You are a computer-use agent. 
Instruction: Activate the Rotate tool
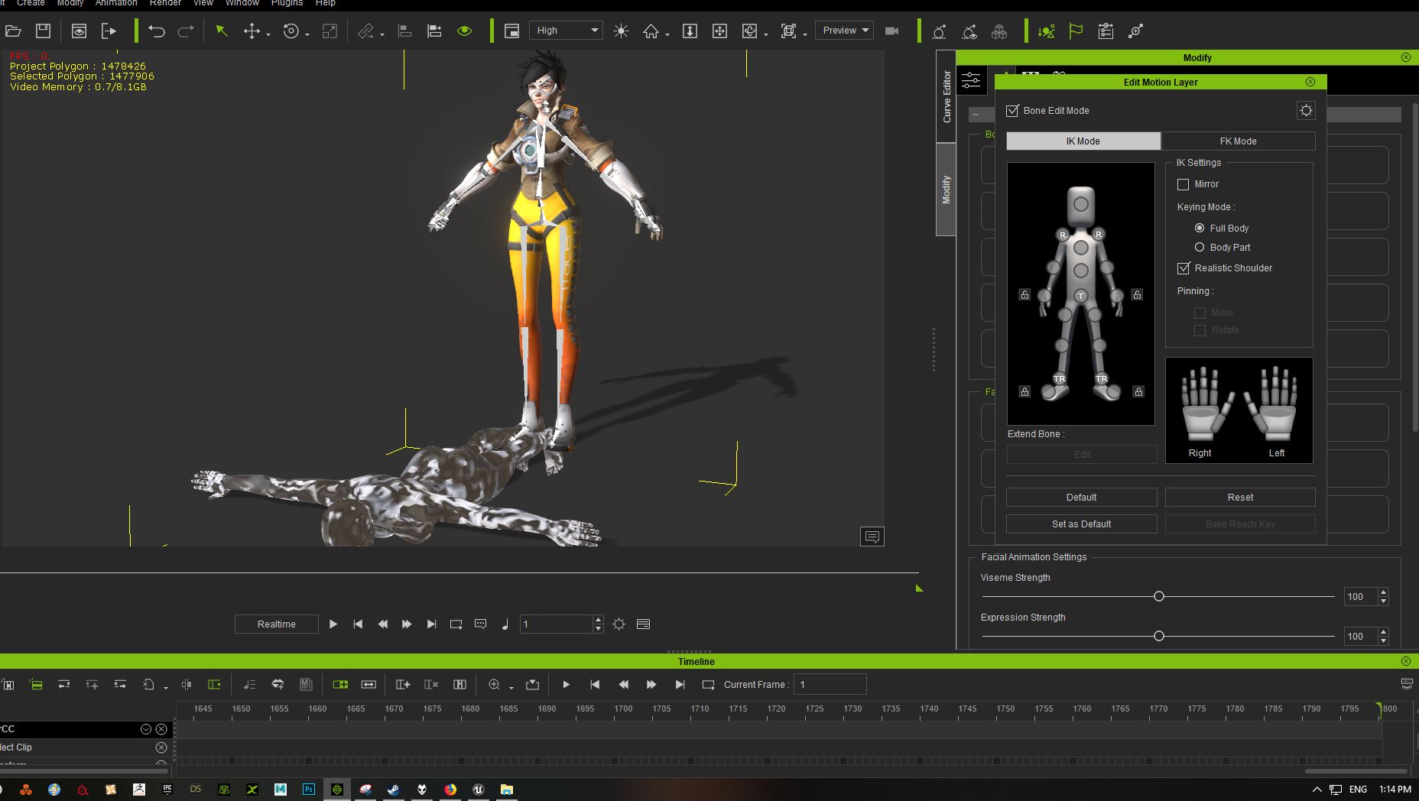[x=291, y=31]
